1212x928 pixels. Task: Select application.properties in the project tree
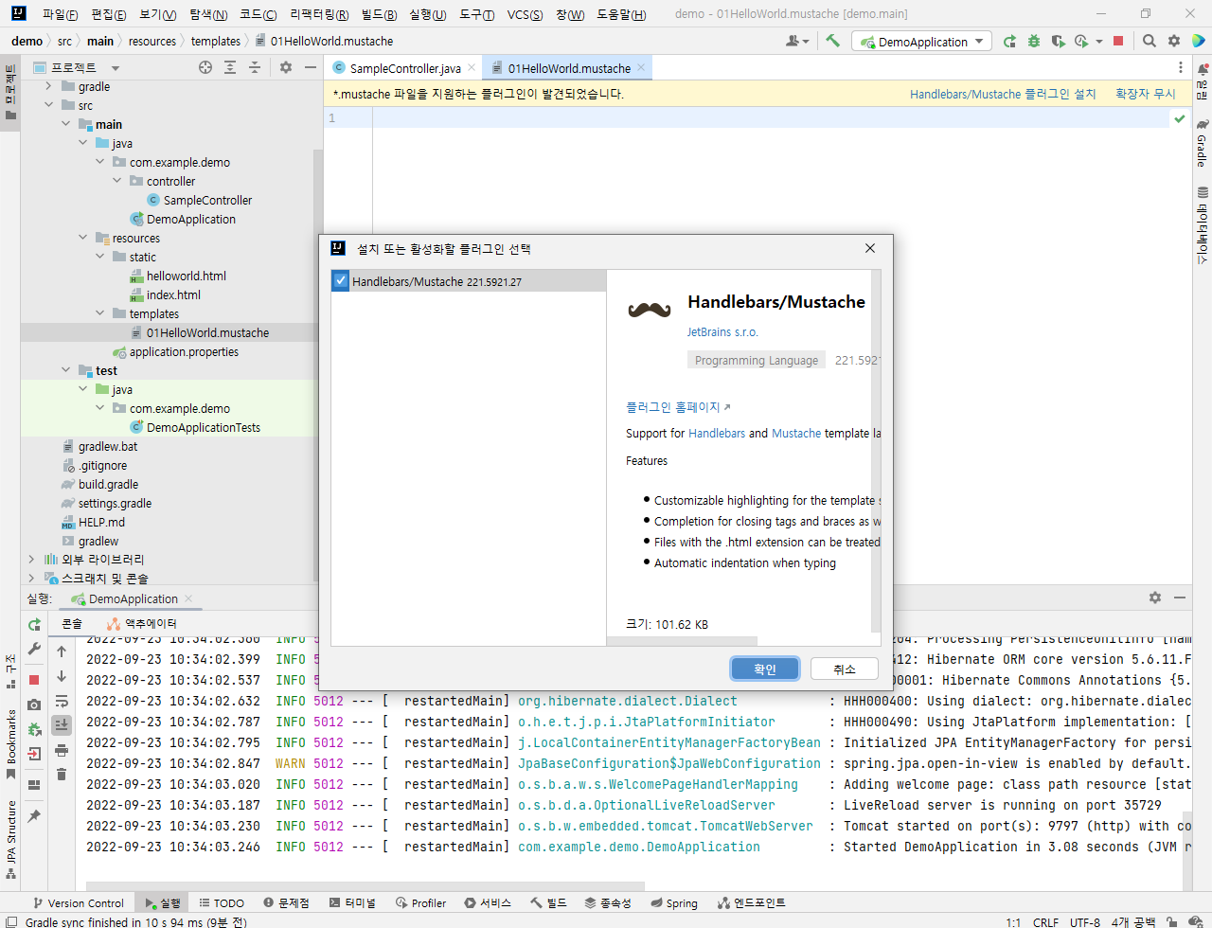[184, 351]
